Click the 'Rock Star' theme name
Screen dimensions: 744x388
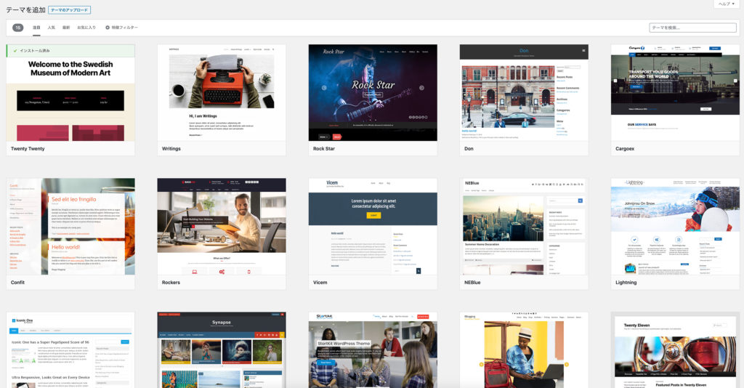click(x=323, y=148)
